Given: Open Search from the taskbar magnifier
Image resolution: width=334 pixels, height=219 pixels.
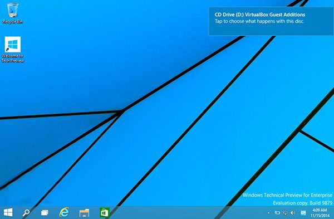Looking at the screenshot, I should [26, 213].
